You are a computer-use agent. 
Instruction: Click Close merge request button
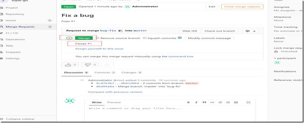[x=242, y=7]
